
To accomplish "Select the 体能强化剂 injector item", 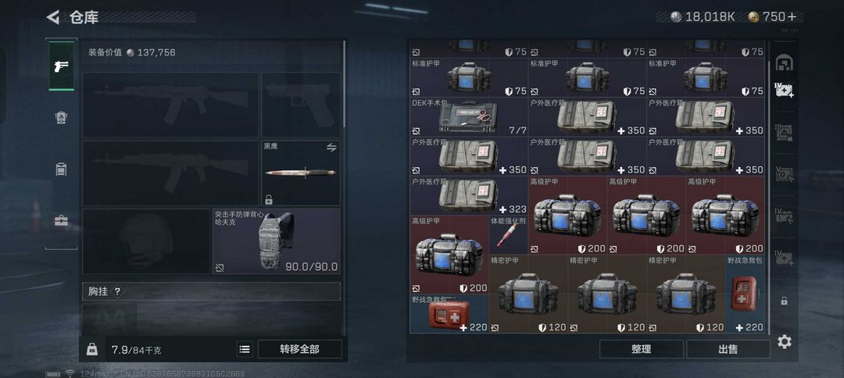I will 508,235.
